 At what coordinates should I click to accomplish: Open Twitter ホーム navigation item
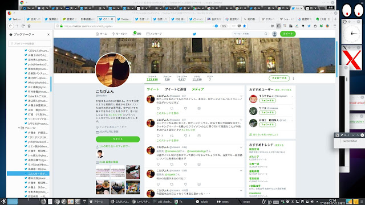click(x=102, y=34)
